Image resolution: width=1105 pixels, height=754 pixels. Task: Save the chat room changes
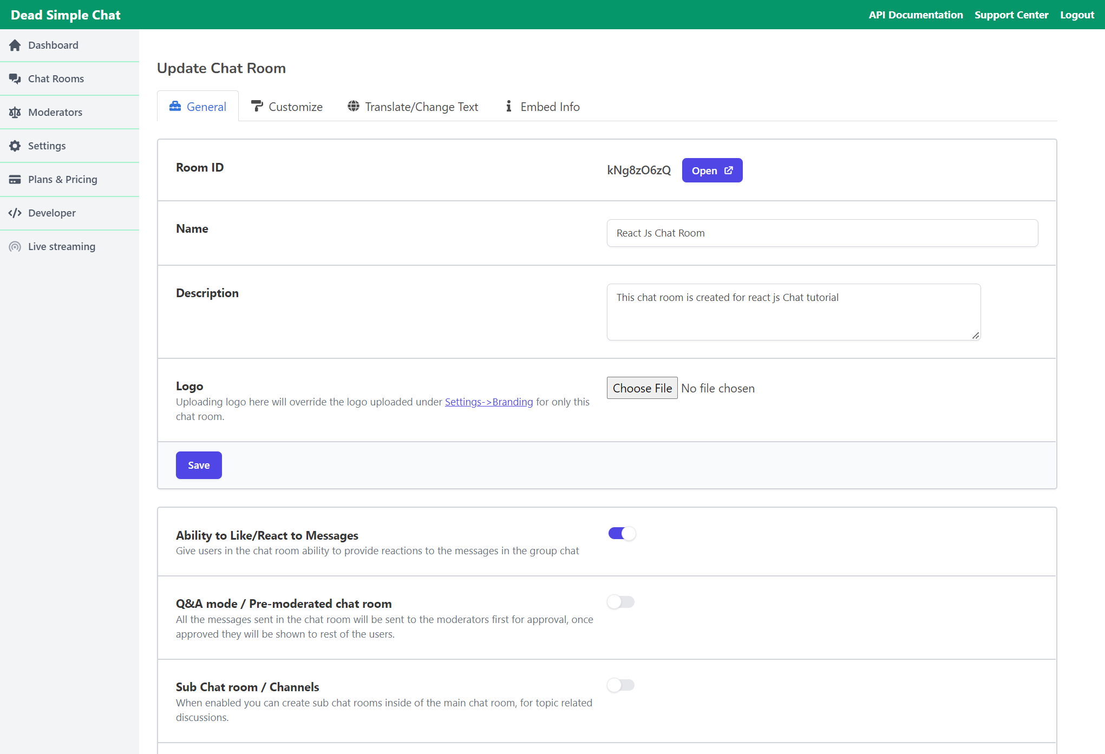(x=199, y=465)
